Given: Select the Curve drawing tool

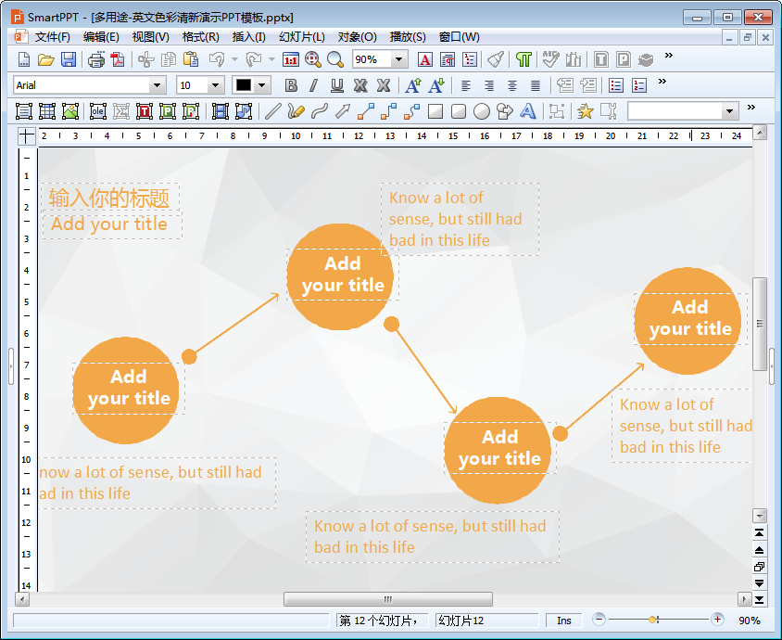Looking at the screenshot, I should (x=319, y=111).
